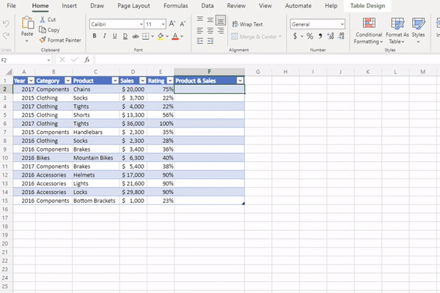
Task: Decrease decimal places
Action: (x=341, y=36)
